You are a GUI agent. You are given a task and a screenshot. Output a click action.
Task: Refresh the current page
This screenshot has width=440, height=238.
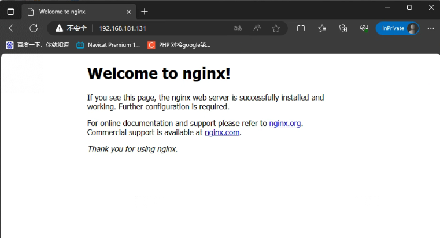[34, 28]
